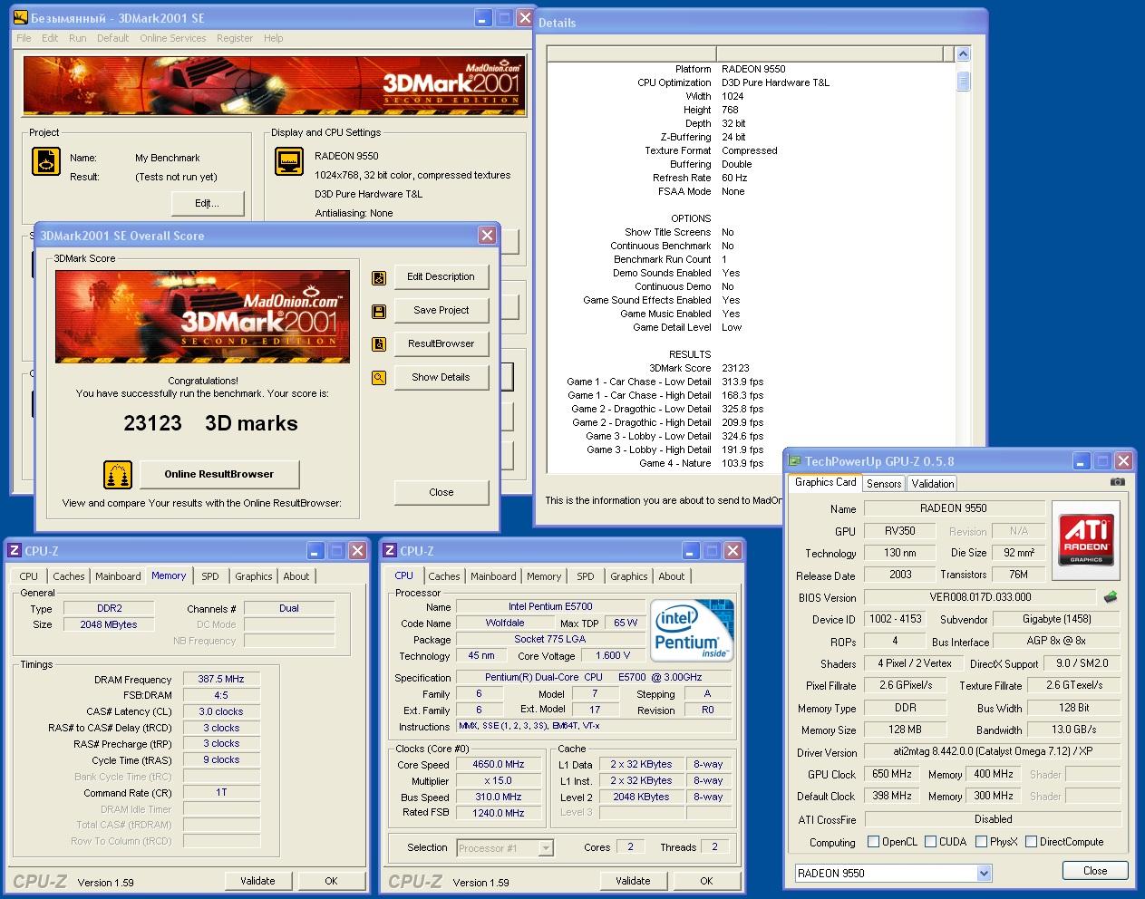The height and width of the screenshot is (899, 1145).
Task: Click the Intel Pentium E5700 name field
Action: click(x=550, y=606)
